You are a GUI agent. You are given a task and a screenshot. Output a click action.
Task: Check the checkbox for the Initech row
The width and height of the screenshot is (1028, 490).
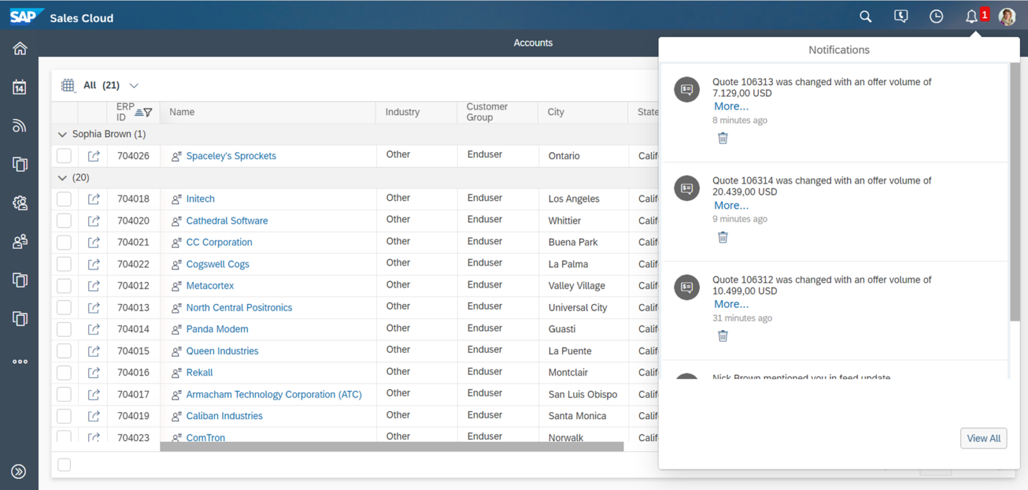click(64, 198)
